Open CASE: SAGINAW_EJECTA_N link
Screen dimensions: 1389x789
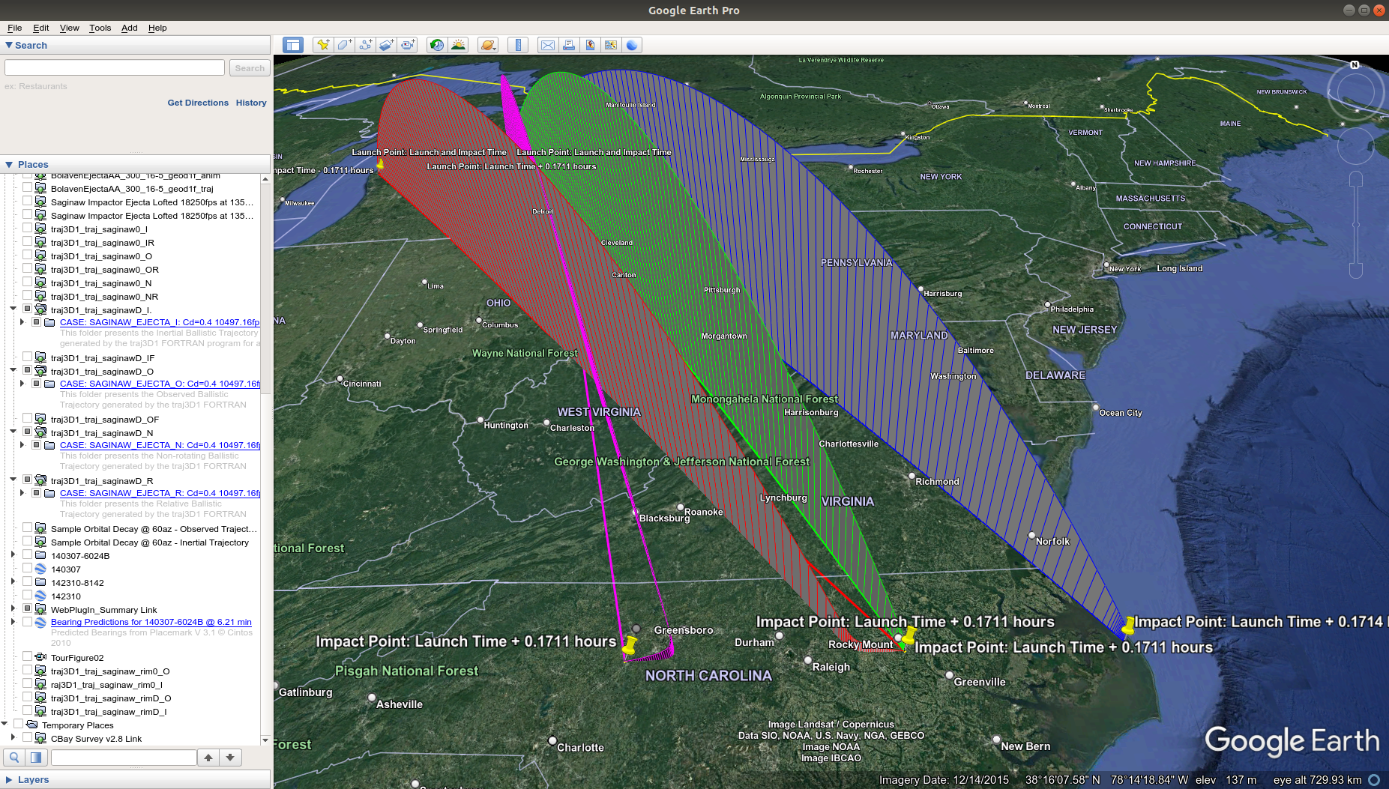point(160,444)
